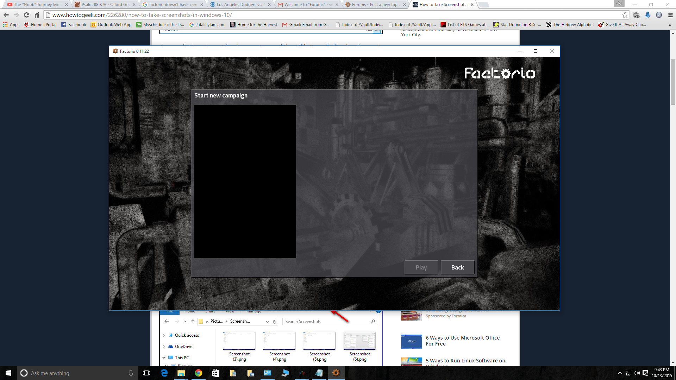Open the Jatalillyfam.com bookmark
This screenshot has height=380, width=676.
pos(207,25)
